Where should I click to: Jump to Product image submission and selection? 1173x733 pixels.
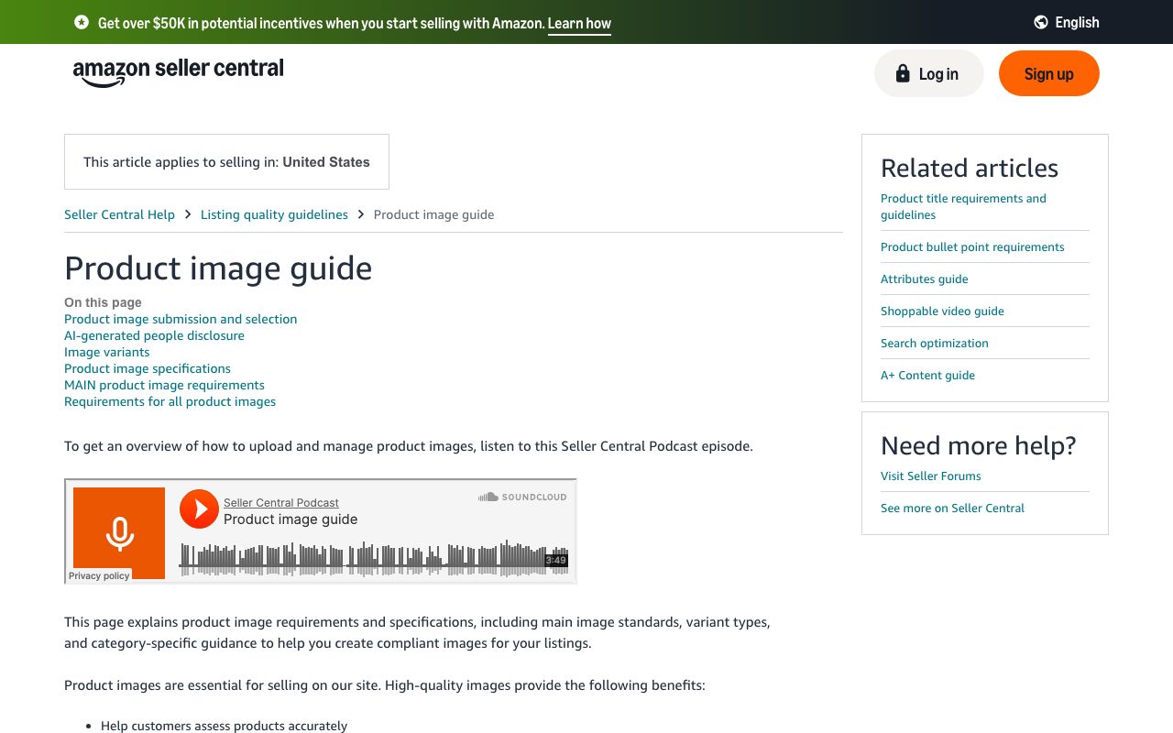(181, 319)
